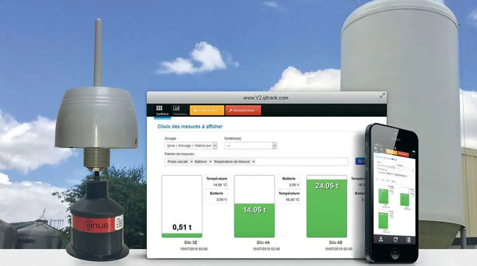Remove the 'Poids calculé' tag
The height and width of the screenshot is (266, 477).
pyautogui.click(x=192, y=162)
